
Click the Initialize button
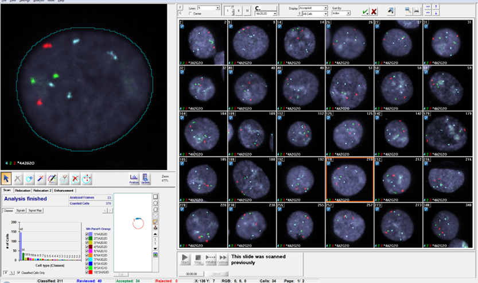[x=211, y=258]
